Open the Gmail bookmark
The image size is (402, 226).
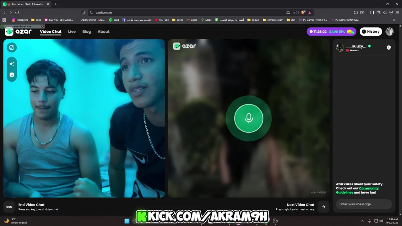point(192,20)
